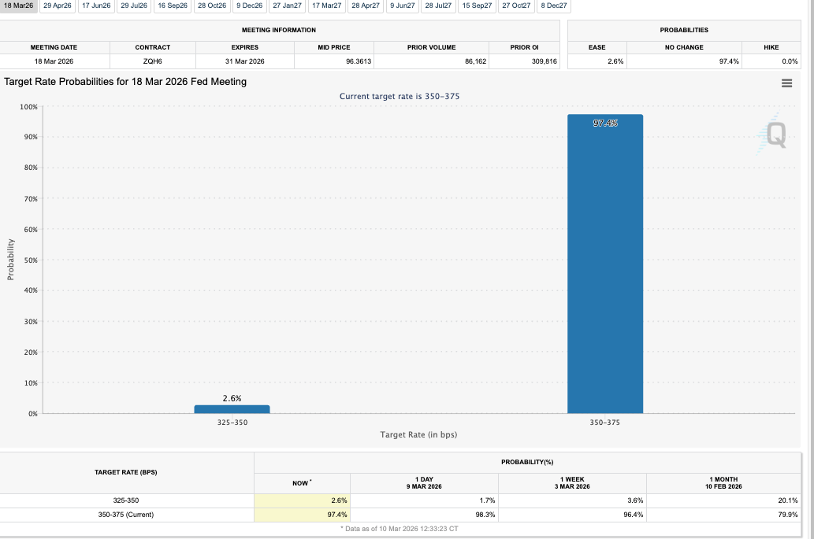
Task: Select the 9 Dec26 meeting tab
Action: tap(250, 6)
